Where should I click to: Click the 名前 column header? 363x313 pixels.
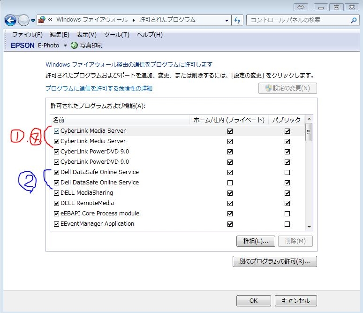click(x=120, y=120)
